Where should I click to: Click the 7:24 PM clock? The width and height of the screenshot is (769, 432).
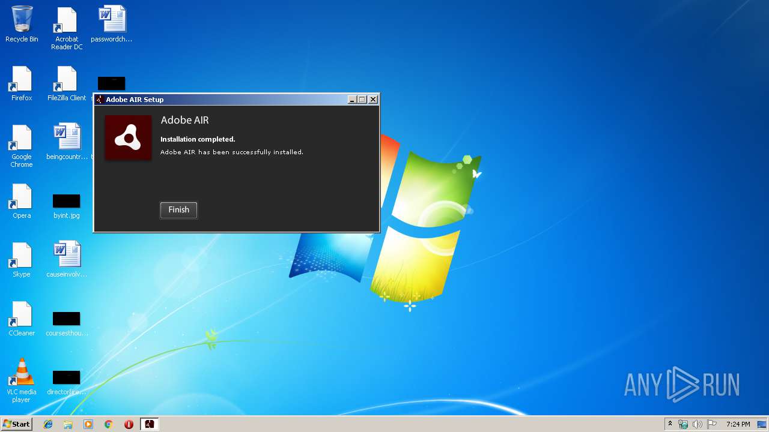(738, 424)
